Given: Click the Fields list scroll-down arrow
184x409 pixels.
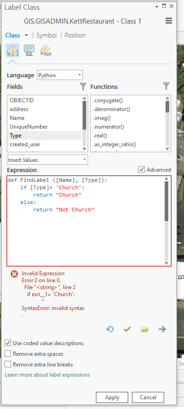Looking at the screenshot, I should (84, 149).
